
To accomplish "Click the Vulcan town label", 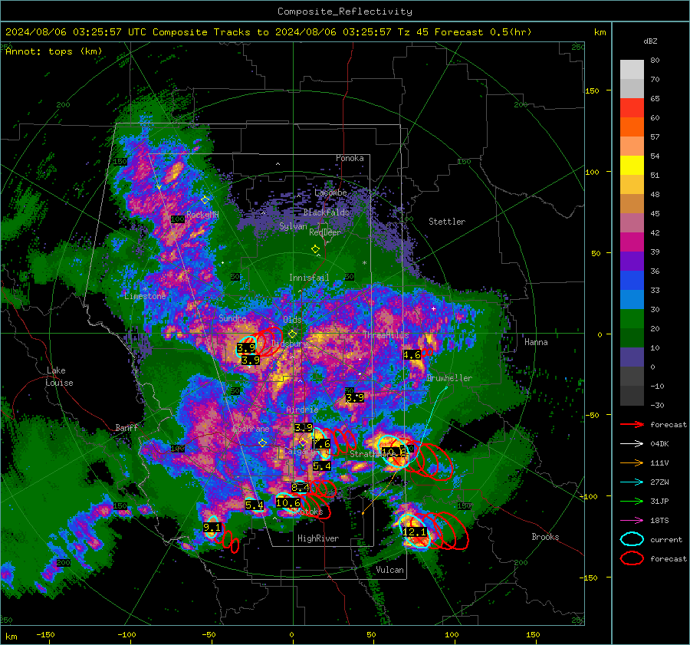I will point(389,570).
